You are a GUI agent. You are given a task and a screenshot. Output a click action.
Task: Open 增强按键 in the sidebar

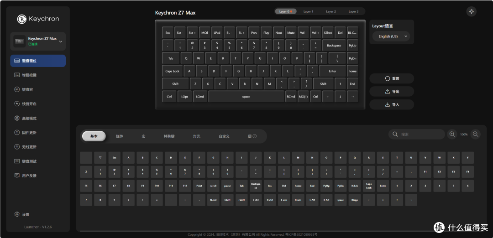[x=38, y=75]
